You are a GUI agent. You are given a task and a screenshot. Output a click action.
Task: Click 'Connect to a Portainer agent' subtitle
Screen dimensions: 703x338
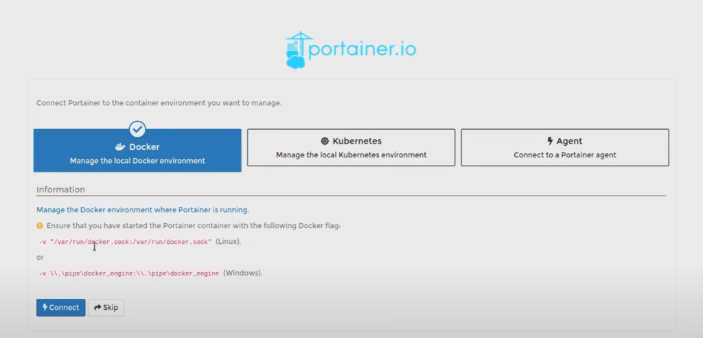564,155
